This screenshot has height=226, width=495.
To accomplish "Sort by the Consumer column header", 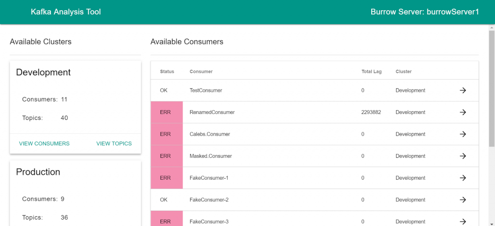I will 201,71.
